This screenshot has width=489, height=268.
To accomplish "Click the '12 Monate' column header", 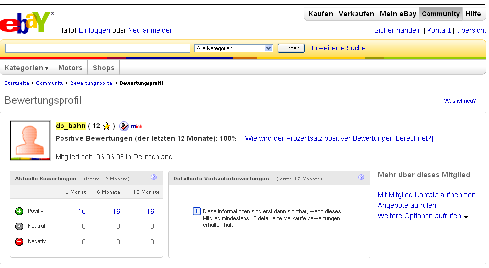I will pyautogui.click(x=146, y=192).
